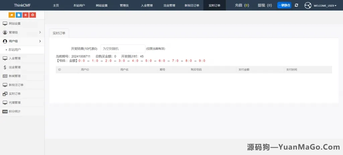Click the 用户名 column header
This screenshot has width=343, height=155.
click(124, 70)
